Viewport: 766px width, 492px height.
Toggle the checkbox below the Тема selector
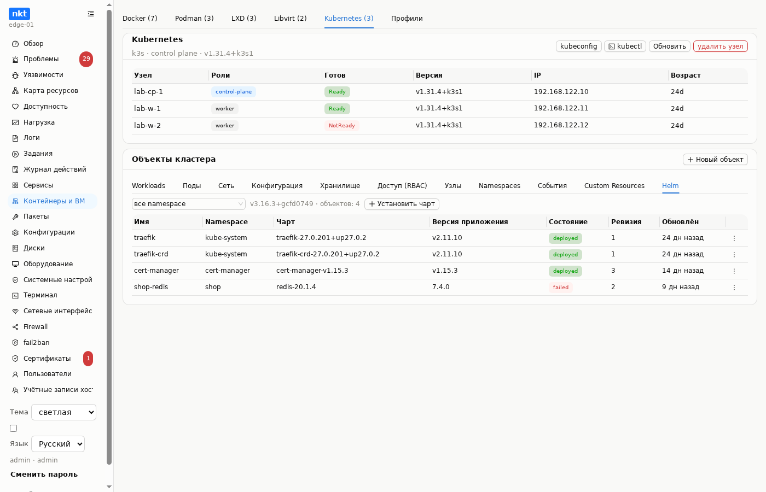(x=14, y=429)
